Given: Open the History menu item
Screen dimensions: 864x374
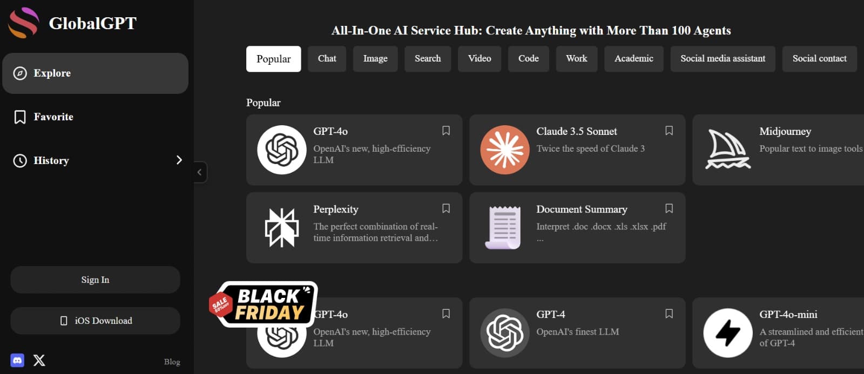Looking at the screenshot, I should click(x=95, y=160).
